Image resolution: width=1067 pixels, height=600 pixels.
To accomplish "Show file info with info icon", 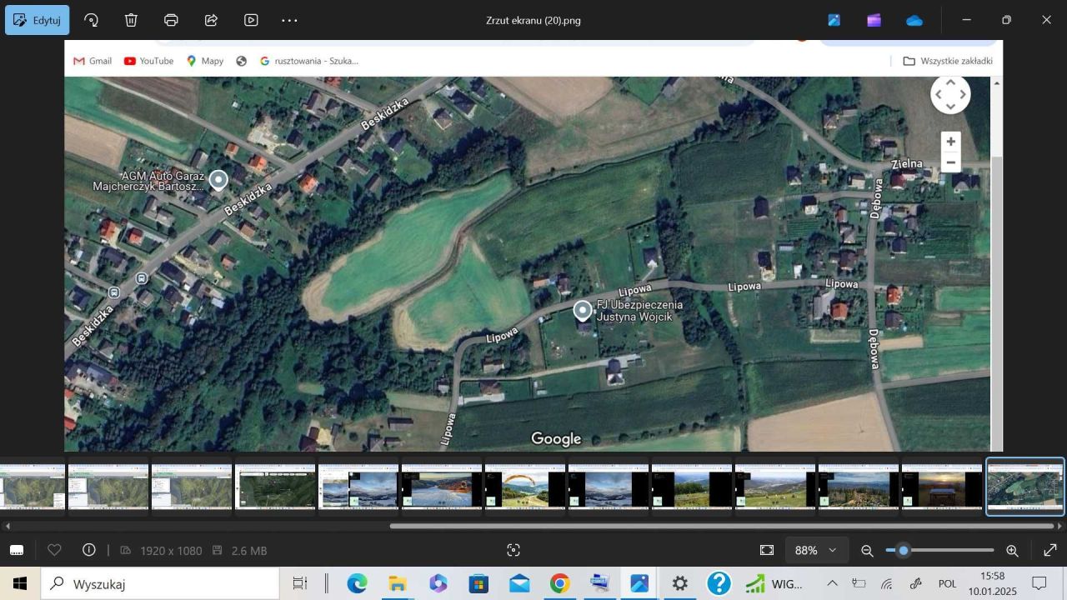I will (x=89, y=550).
